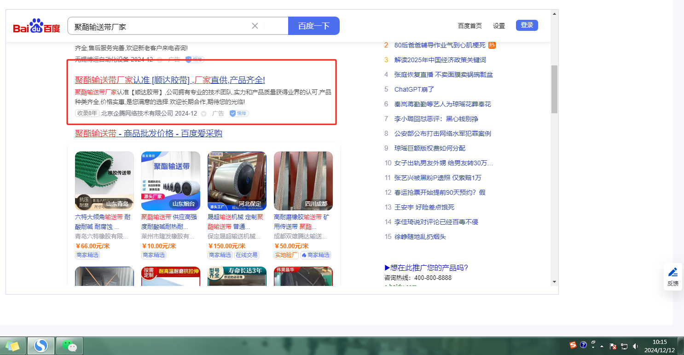Viewport: 684px width, 355px height.
Task: Open the WeChat taskbar icon
Action: [x=69, y=345]
